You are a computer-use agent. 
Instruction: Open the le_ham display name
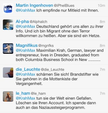(23, 93)
